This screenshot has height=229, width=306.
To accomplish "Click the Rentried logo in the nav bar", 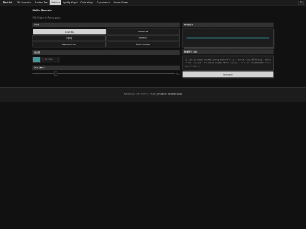I will pos(7,2).
